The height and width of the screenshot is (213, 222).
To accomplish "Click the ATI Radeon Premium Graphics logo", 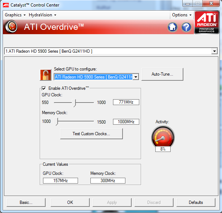I will [206, 22].
